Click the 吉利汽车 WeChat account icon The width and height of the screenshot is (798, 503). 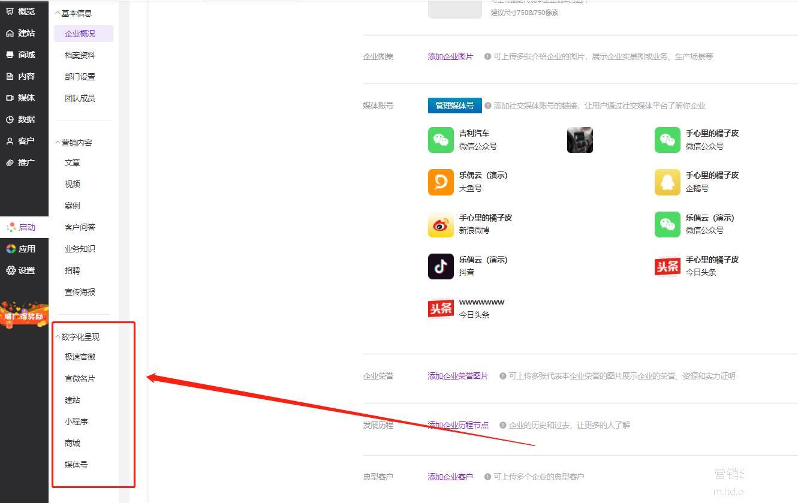(441, 140)
